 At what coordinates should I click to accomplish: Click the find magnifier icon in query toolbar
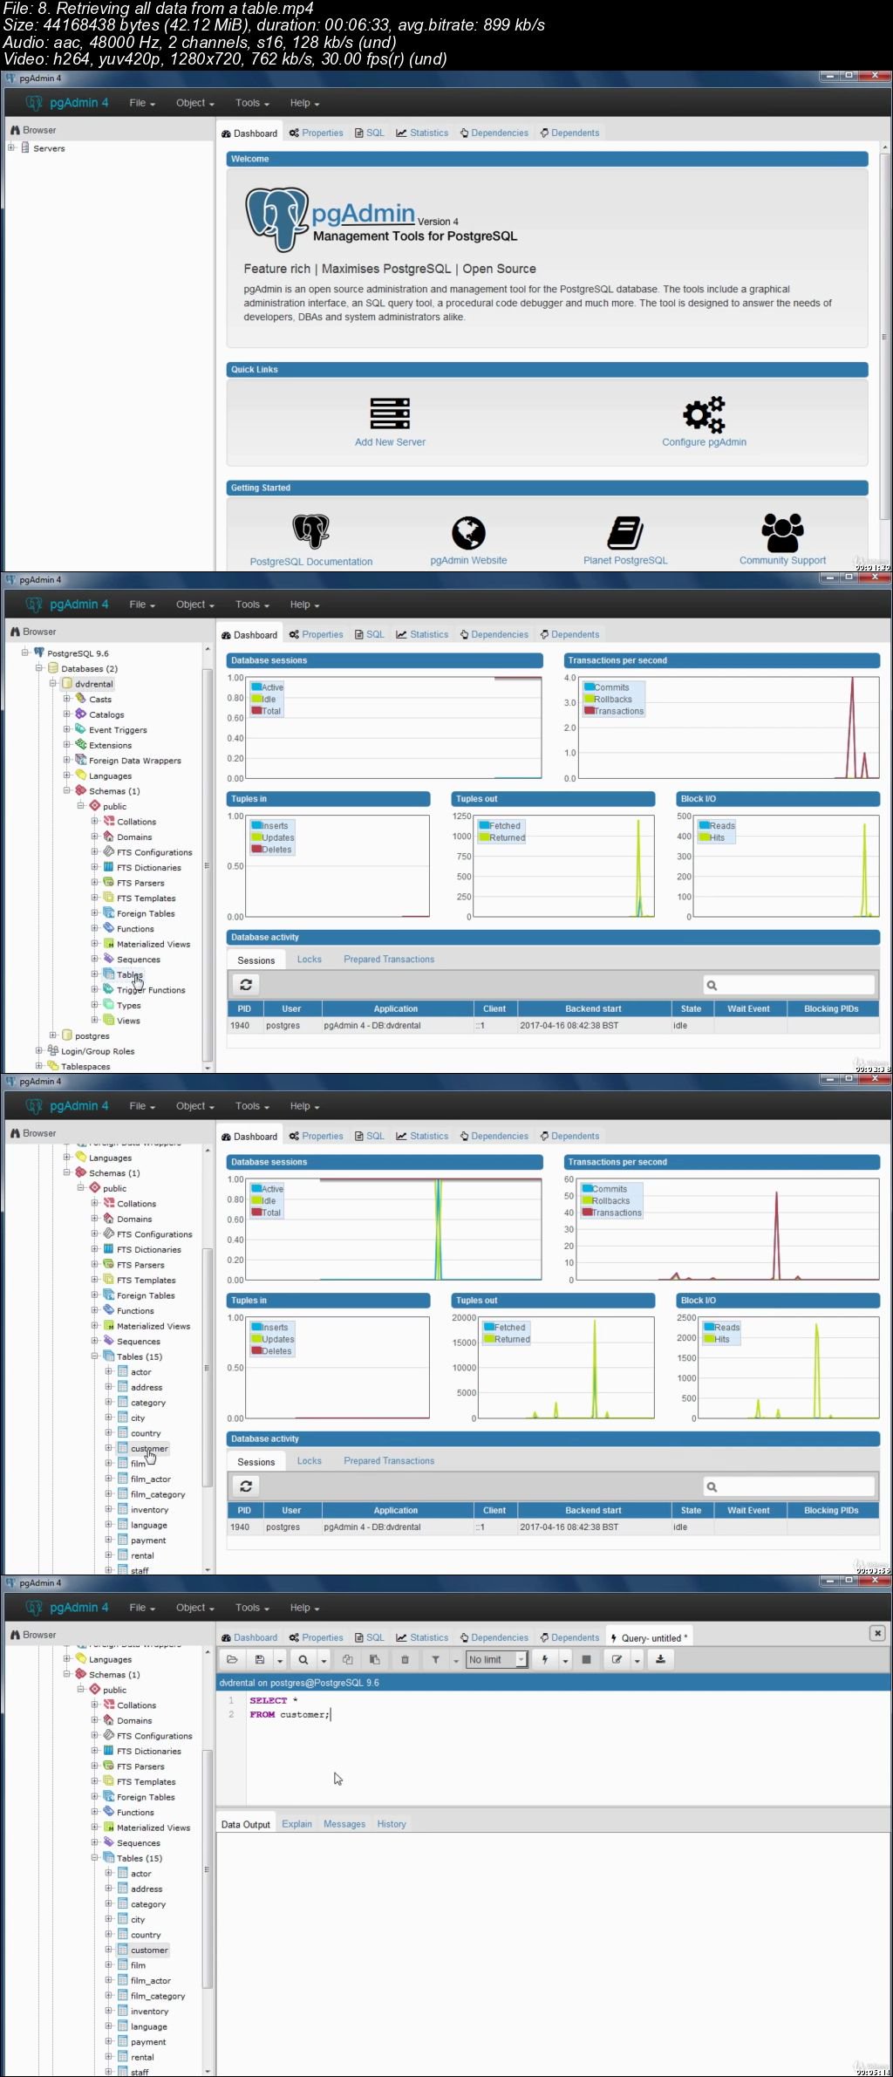(303, 1659)
